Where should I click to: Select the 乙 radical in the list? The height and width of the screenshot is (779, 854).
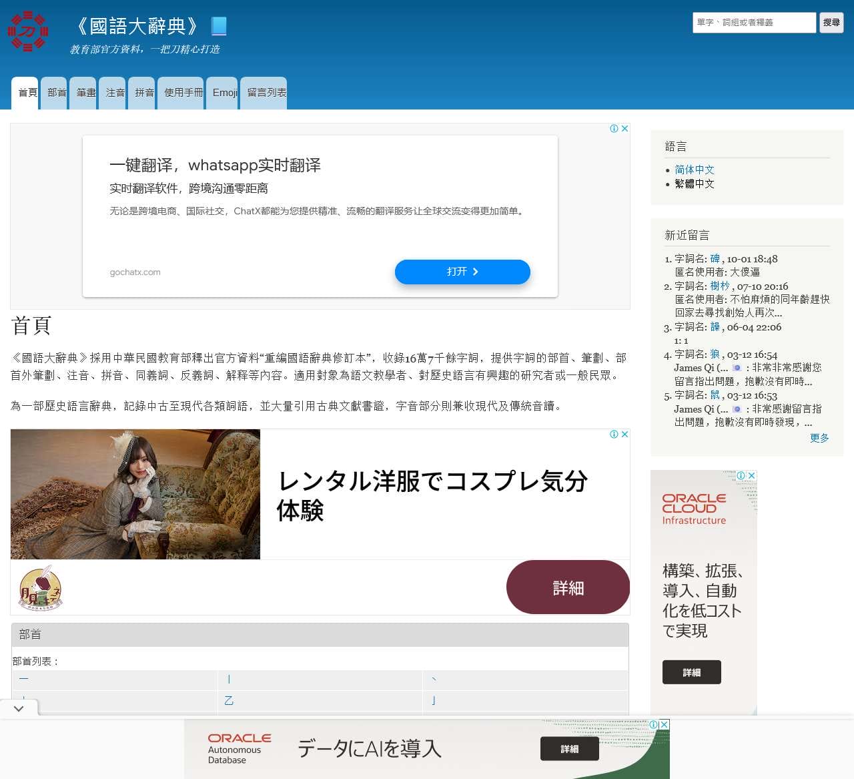pyautogui.click(x=229, y=700)
